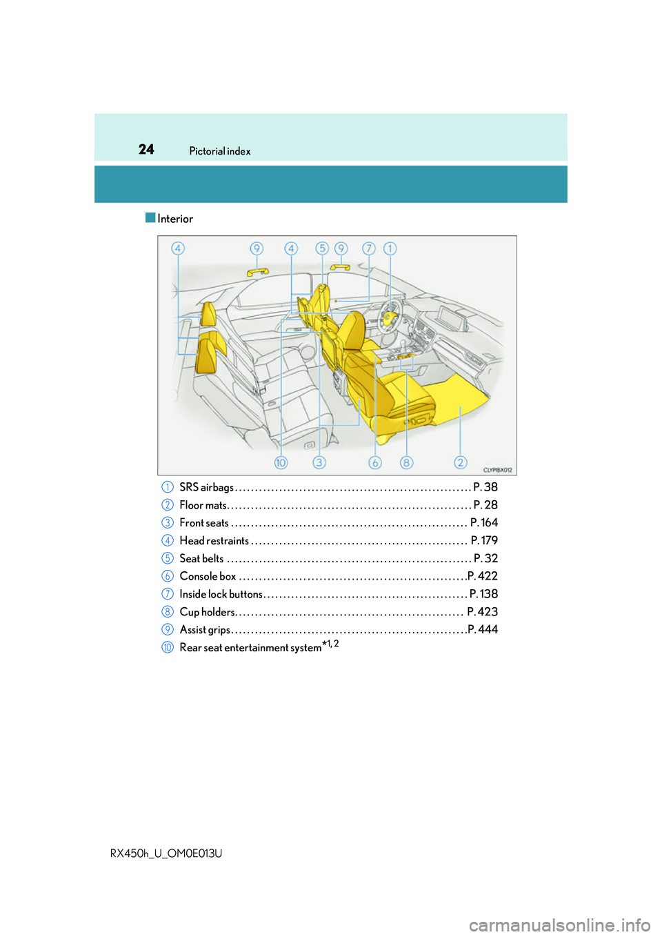Screen dimensions: 662x937
Task: Click the Pictorial index header title
Action: (220, 151)
